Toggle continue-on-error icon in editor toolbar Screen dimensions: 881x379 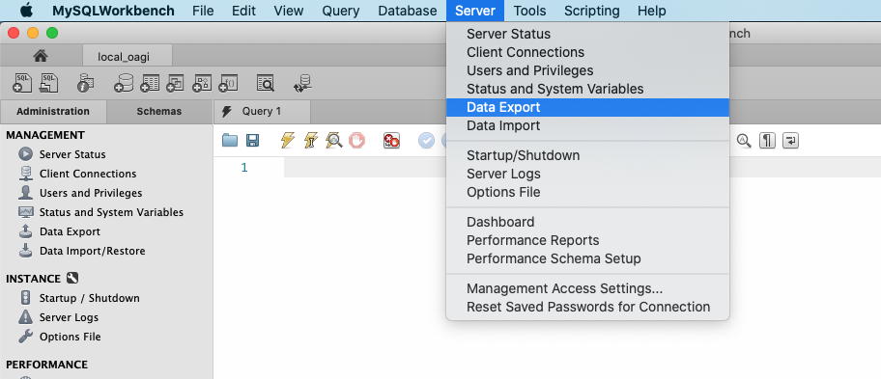tap(391, 140)
